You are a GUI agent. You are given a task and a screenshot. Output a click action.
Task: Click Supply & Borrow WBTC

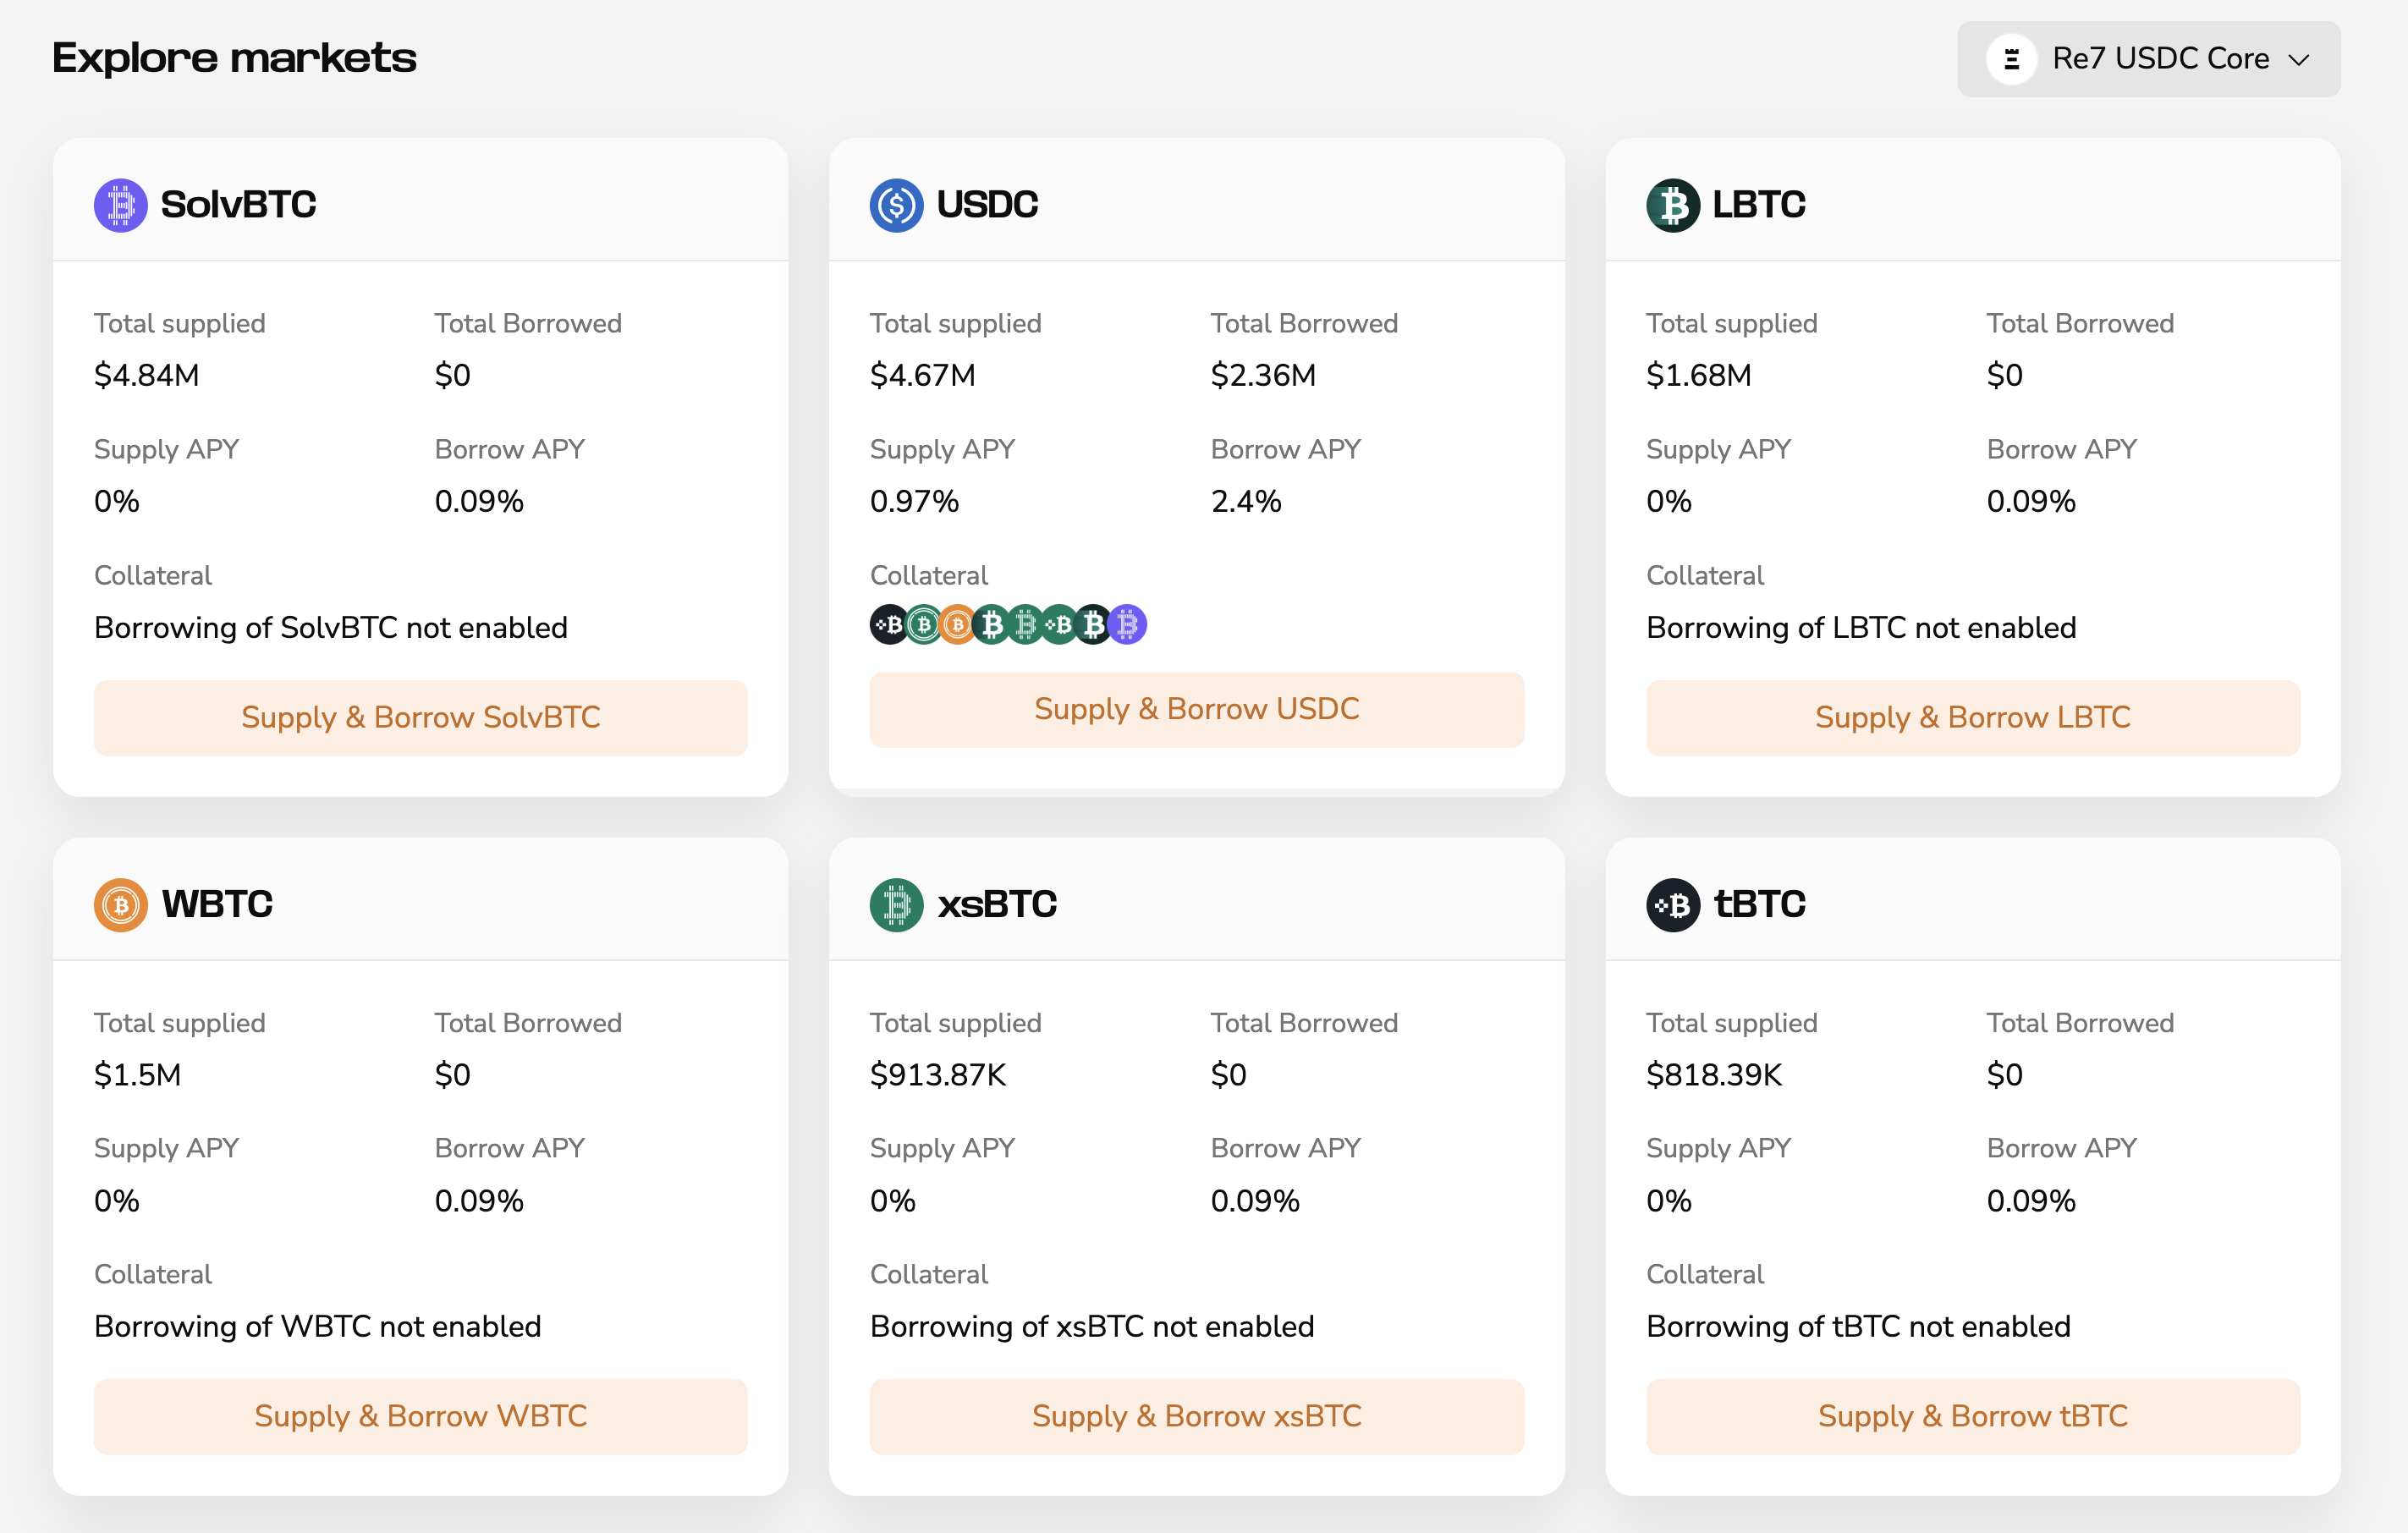(x=420, y=1416)
